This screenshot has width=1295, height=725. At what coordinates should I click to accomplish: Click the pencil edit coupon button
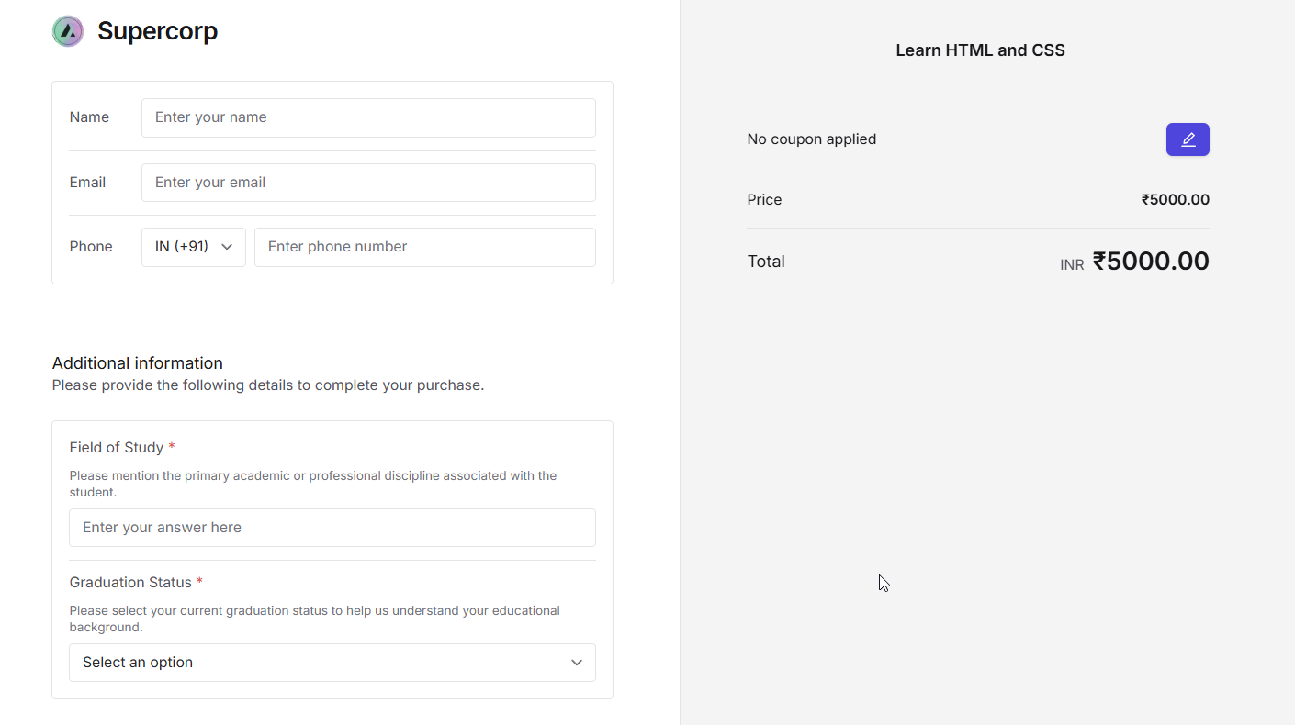coord(1188,139)
